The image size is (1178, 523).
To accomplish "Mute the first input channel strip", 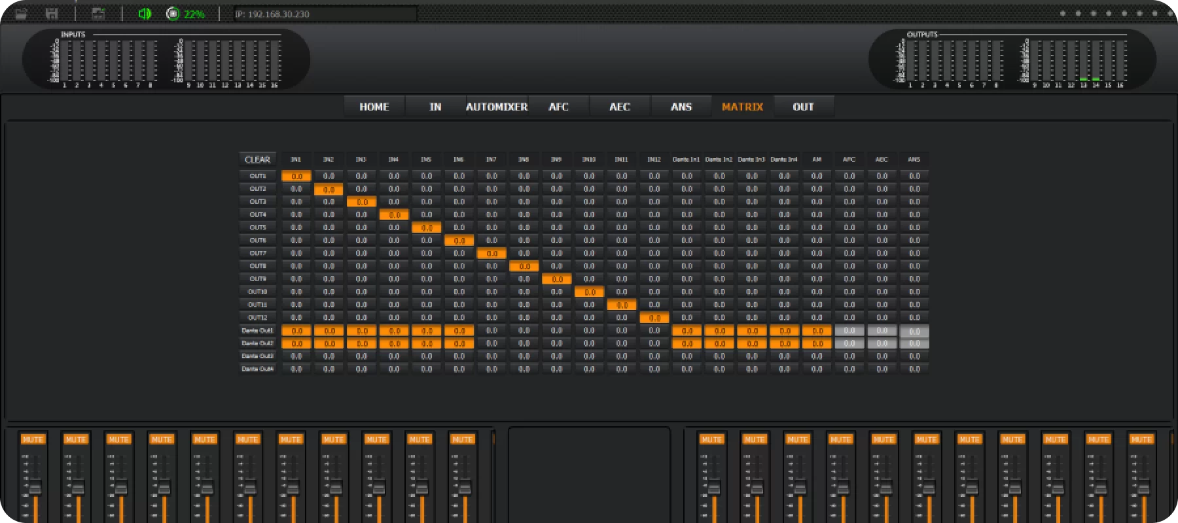I will tap(33, 439).
